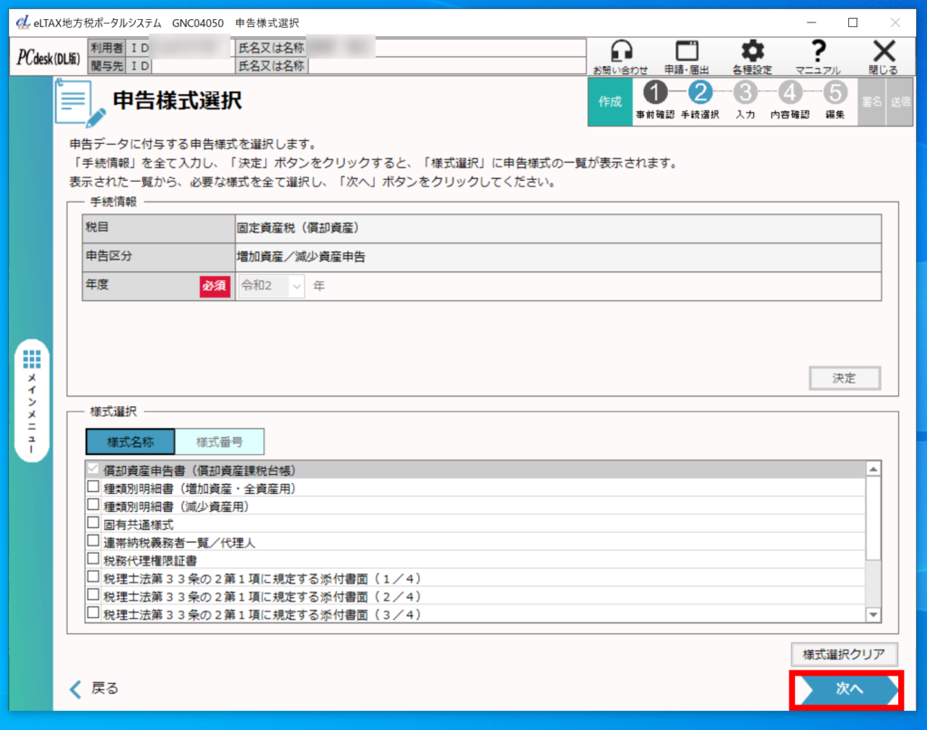Tick the 税務代理権限証書 checkbox
Screen dimensions: 927x730
tap(93, 560)
